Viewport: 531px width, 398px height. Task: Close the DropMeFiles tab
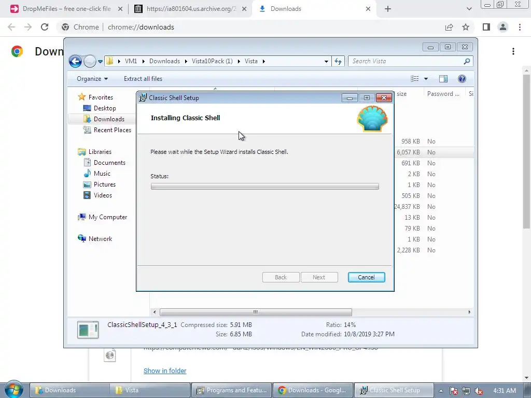120,9
